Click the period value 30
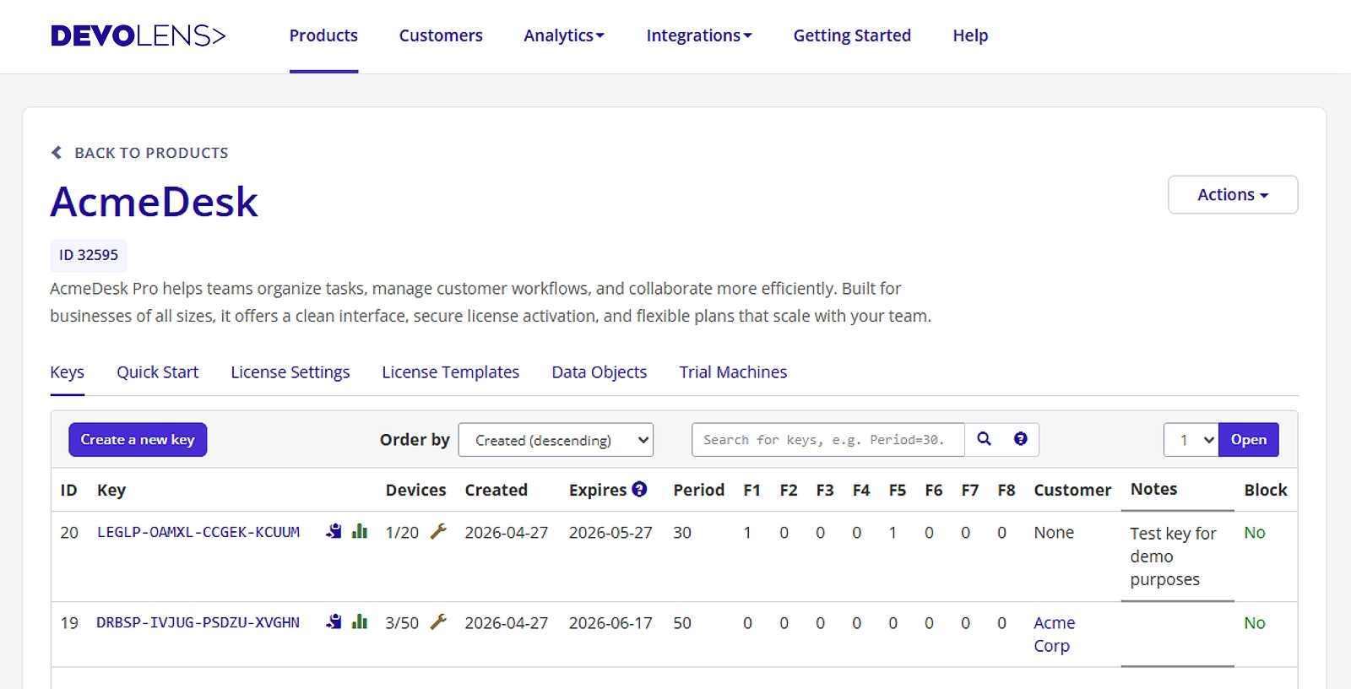 [x=682, y=533]
